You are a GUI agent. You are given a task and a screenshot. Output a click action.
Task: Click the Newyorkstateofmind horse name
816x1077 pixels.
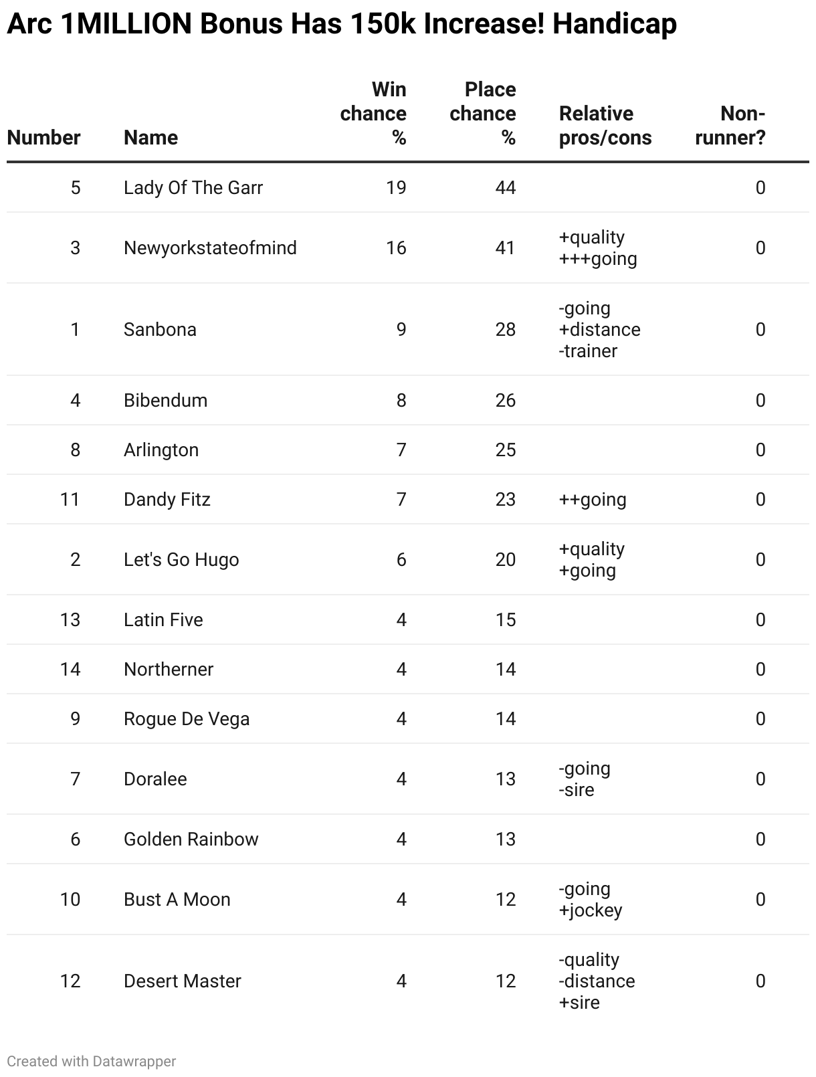210,248
